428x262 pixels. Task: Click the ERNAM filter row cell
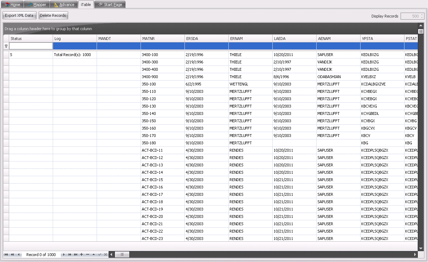251,46
